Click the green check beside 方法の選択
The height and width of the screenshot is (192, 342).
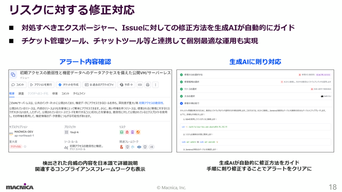click(x=181, y=96)
